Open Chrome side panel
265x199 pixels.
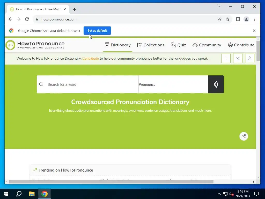coord(238,19)
